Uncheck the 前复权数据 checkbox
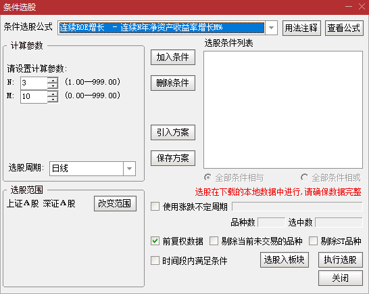 click(155, 241)
